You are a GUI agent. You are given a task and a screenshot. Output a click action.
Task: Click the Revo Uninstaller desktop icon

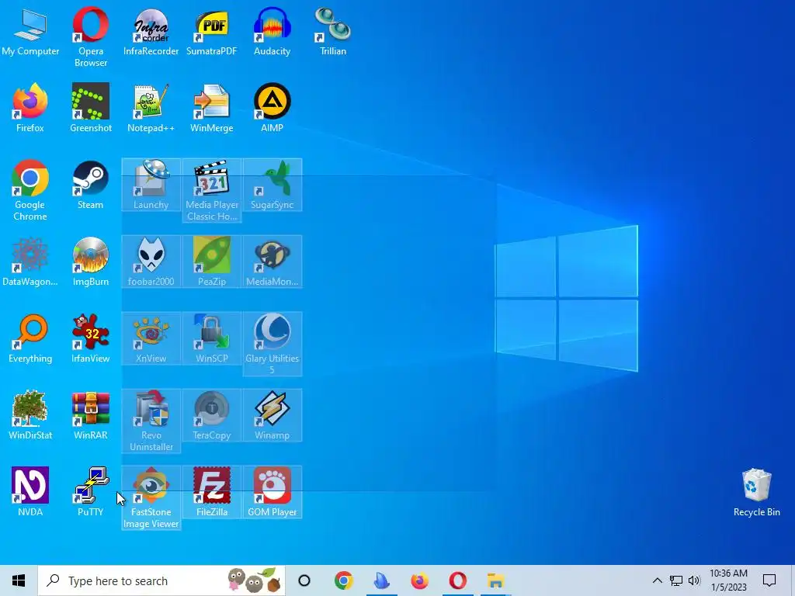pyautogui.click(x=151, y=421)
